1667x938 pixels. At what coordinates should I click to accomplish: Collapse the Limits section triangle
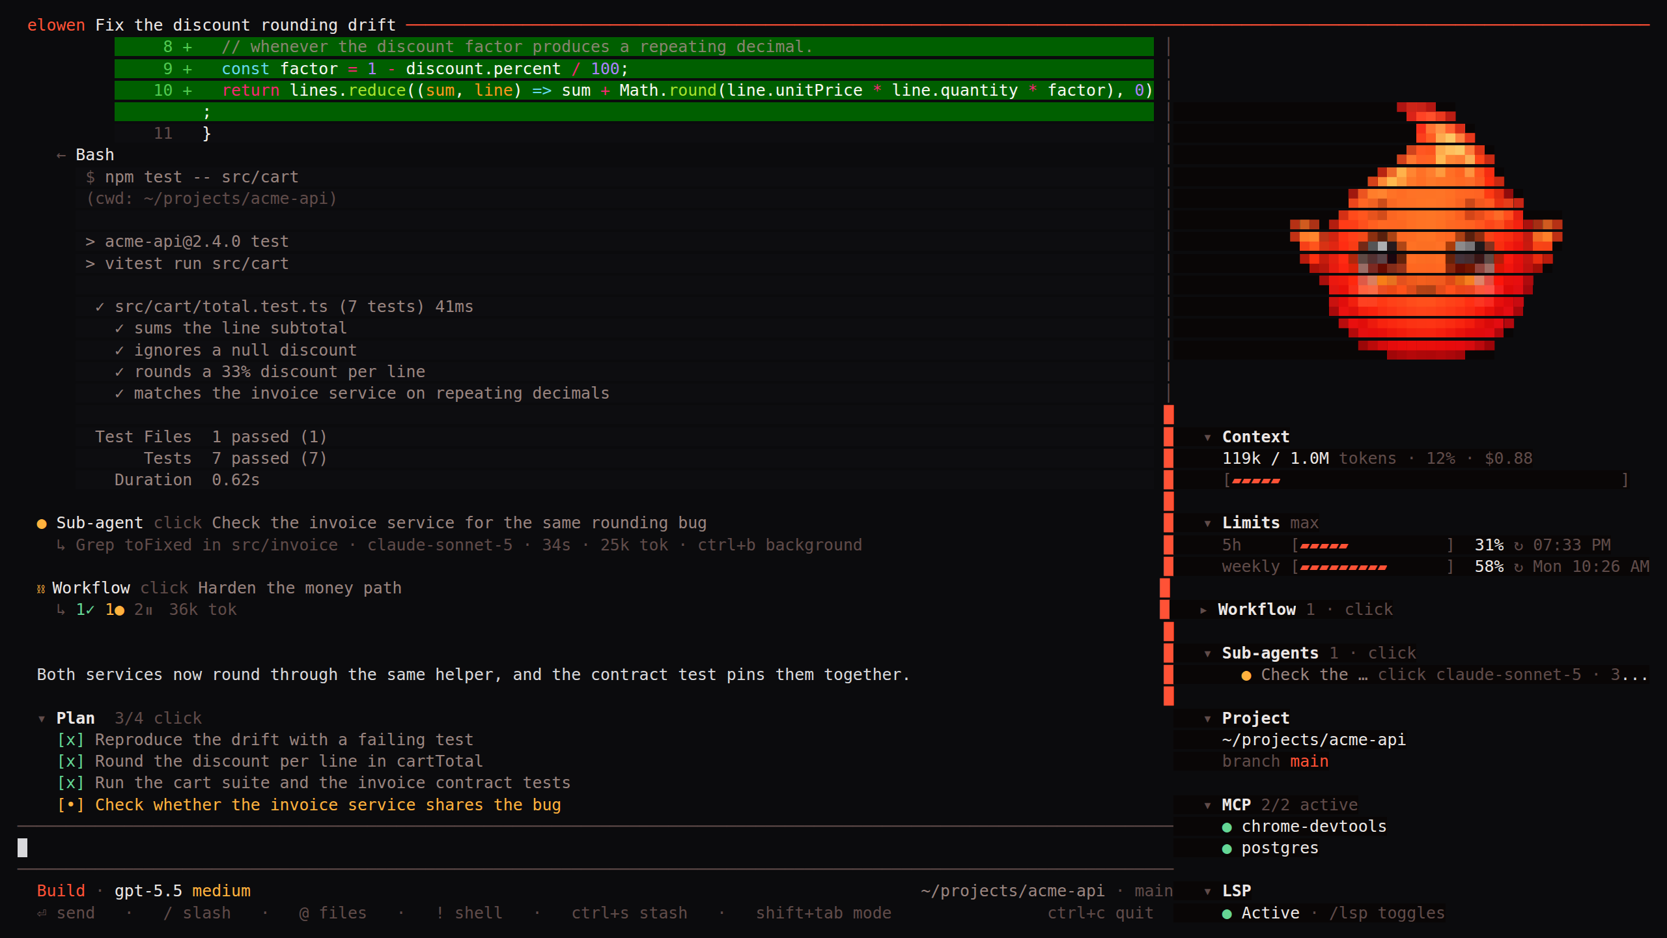1207,523
